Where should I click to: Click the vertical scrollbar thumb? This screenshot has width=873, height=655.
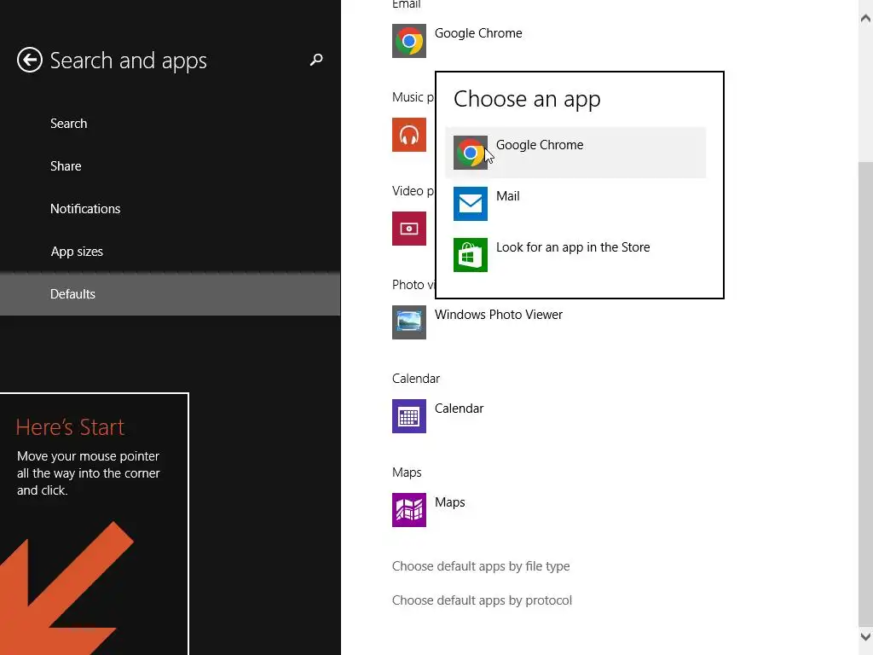865,392
